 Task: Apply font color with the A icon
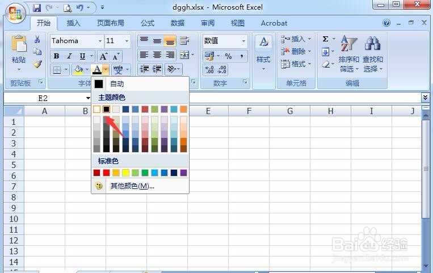pos(97,69)
